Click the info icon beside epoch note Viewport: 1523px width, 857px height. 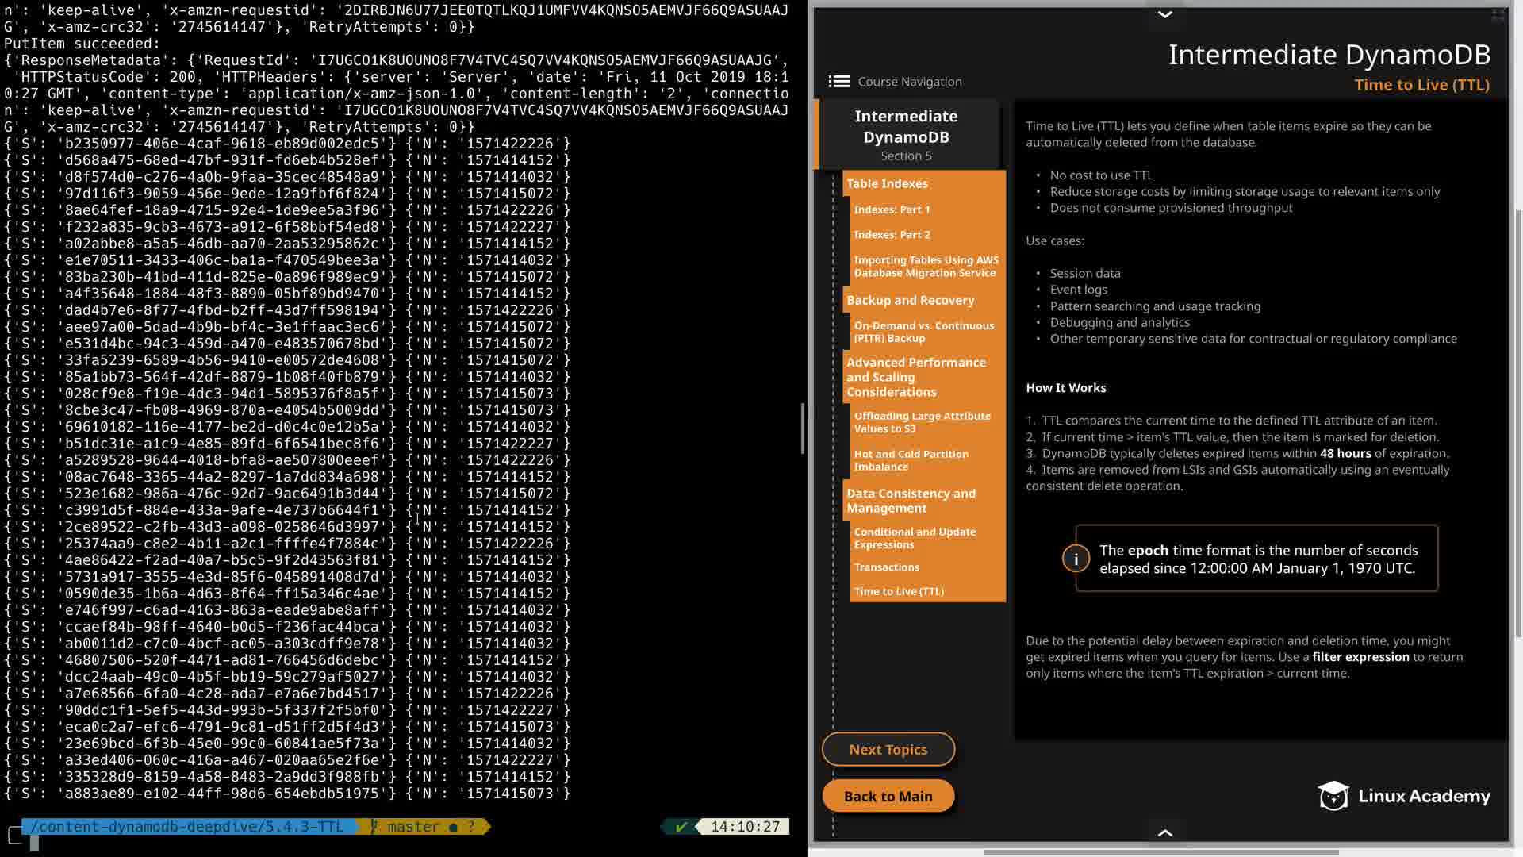pyautogui.click(x=1076, y=559)
